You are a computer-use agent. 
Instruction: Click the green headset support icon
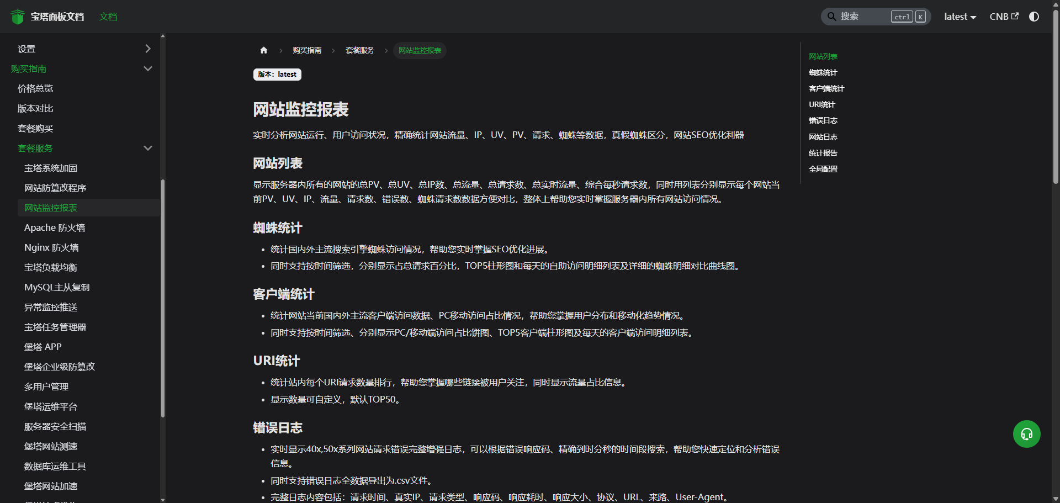tap(1027, 434)
